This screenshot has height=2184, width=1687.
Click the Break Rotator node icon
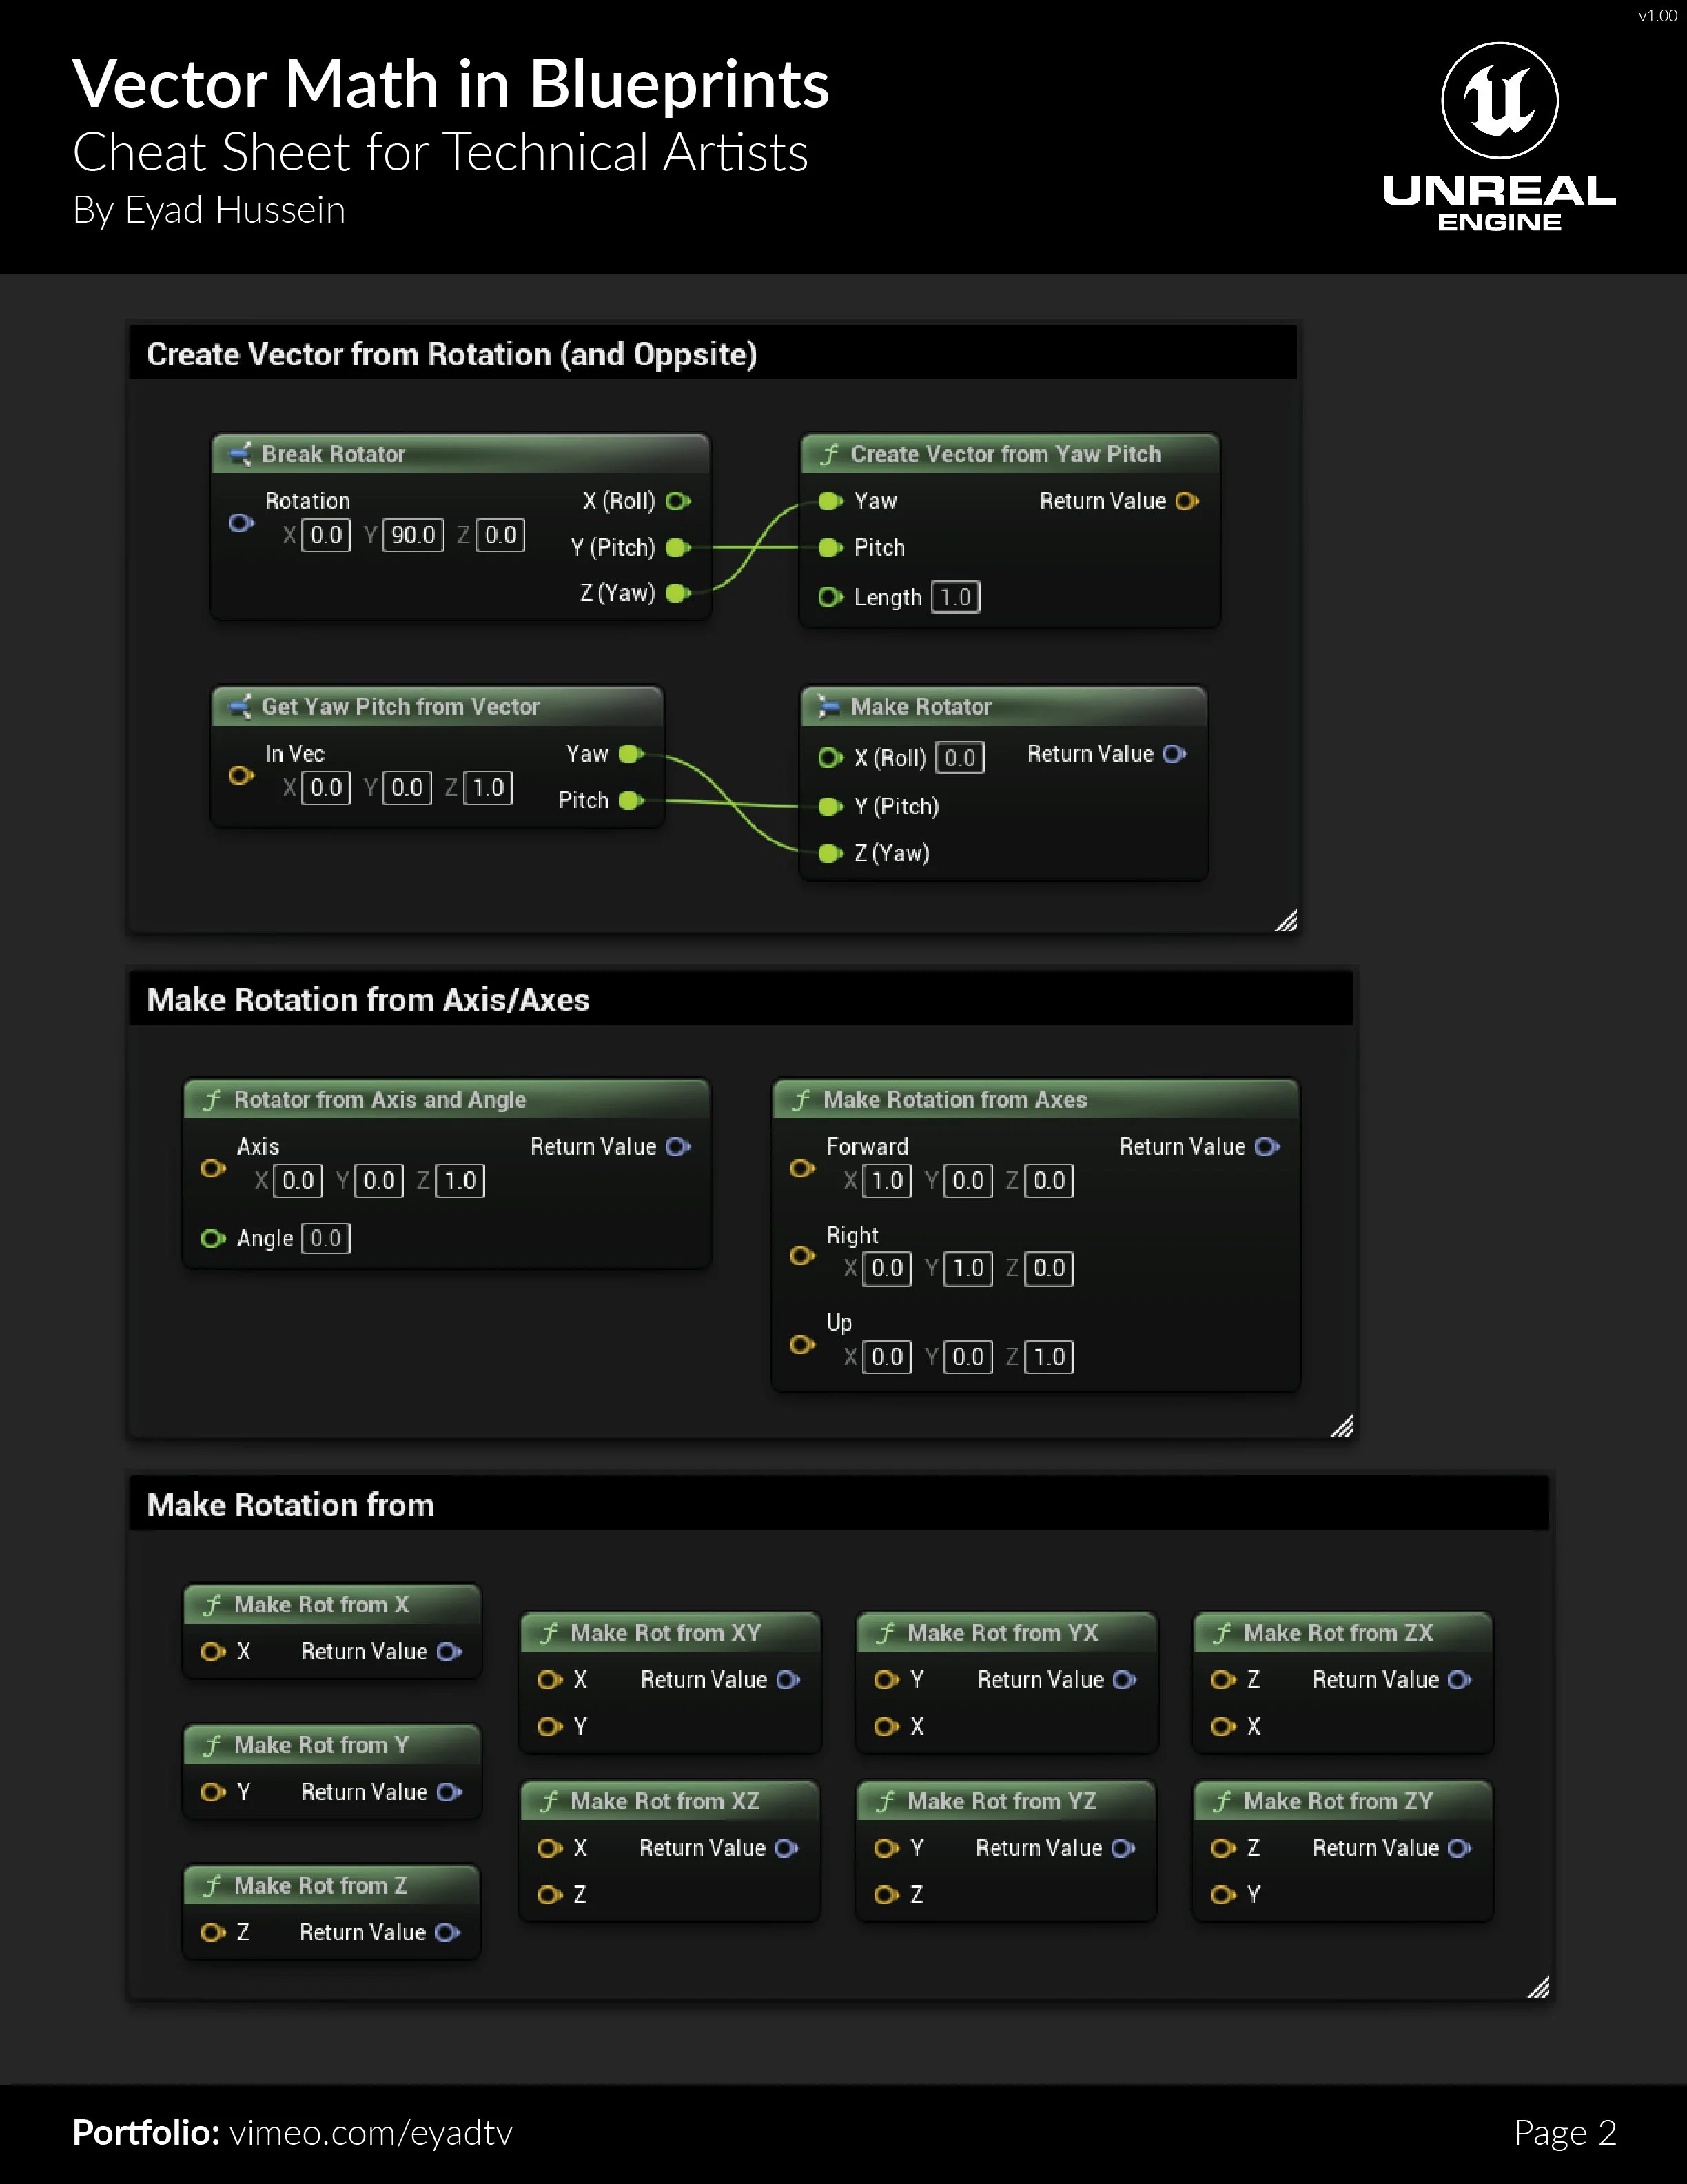(240, 454)
